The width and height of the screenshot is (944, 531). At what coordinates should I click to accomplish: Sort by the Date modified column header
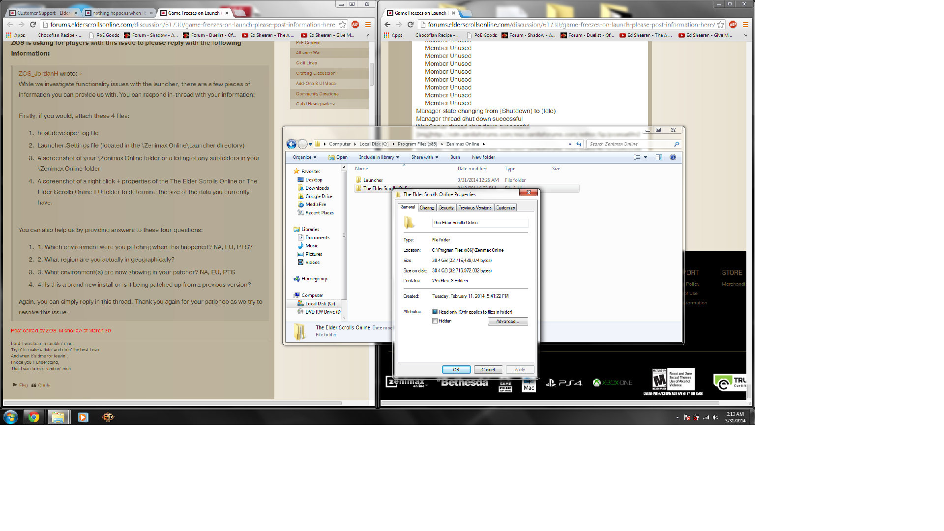(x=472, y=169)
